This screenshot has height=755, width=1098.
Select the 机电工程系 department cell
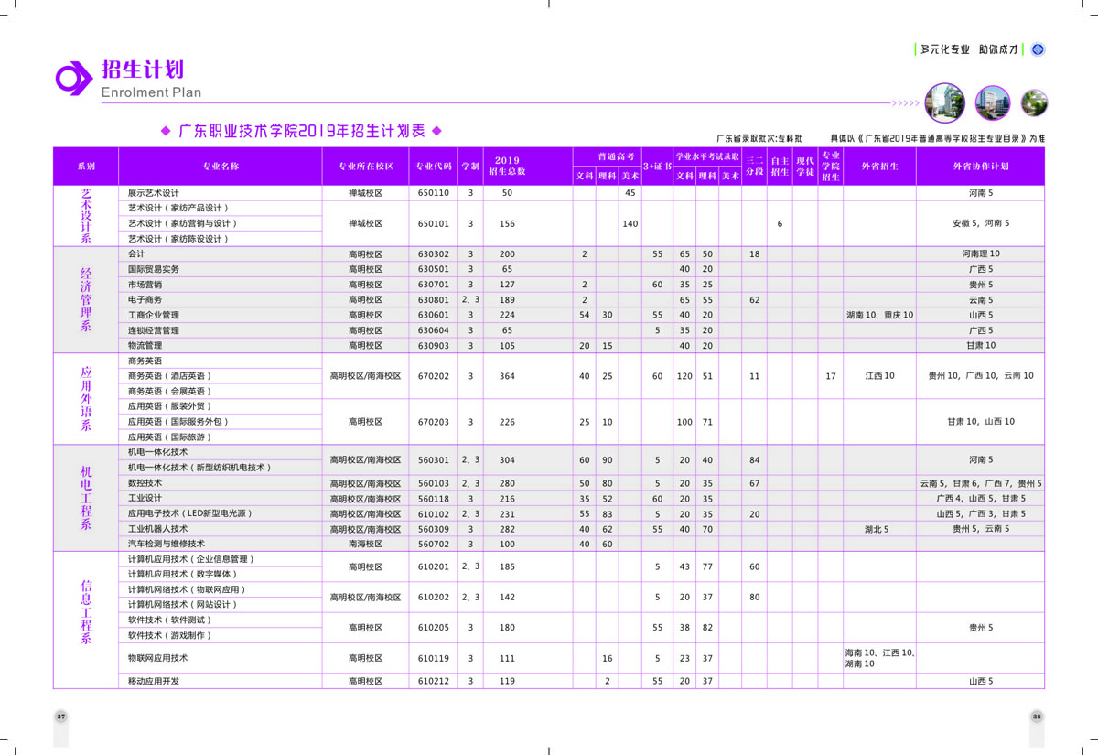coord(86,498)
